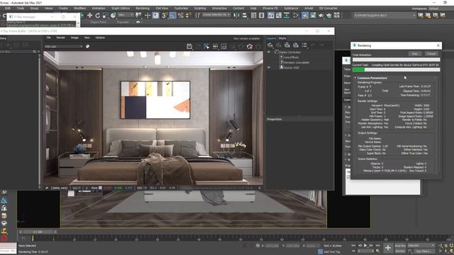
Task: Open the Scene Explorer toggle icon
Action: (254, 16)
